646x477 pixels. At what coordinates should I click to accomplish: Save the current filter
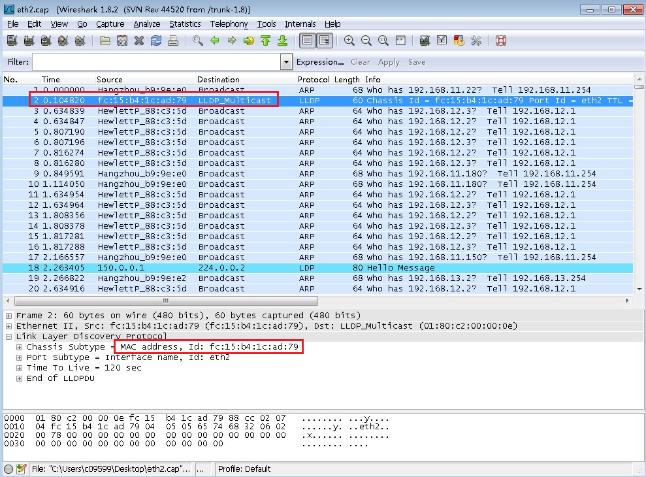coord(417,62)
